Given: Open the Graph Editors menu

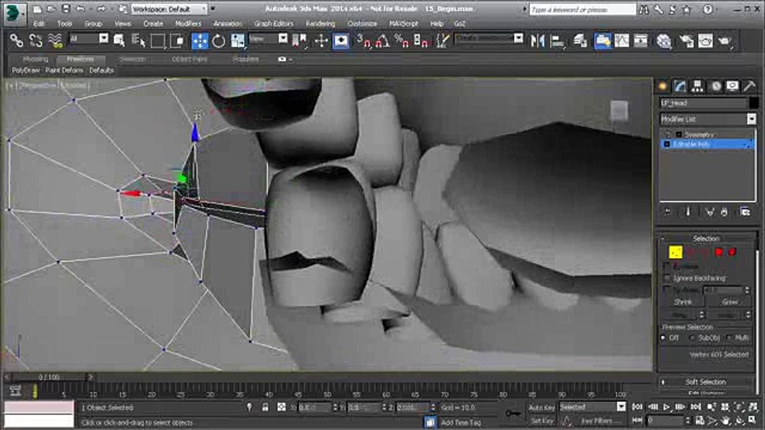Looking at the screenshot, I should click(x=274, y=24).
